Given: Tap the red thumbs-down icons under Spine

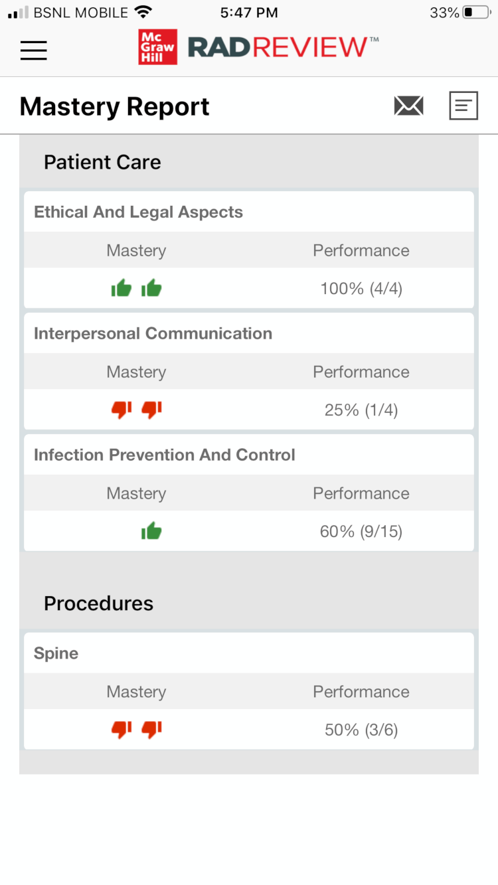Looking at the screenshot, I should coord(136,730).
